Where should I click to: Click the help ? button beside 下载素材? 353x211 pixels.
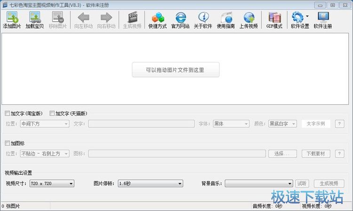tap(339, 154)
